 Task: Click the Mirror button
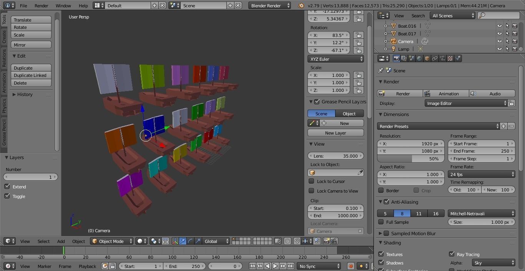click(x=31, y=45)
